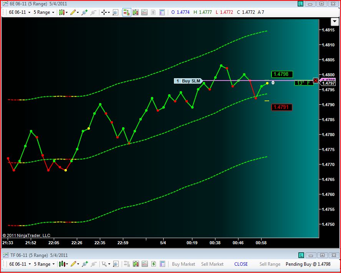Click zoom in icon in the 6E chart toolbar

pyautogui.click(x=84, y=12)
